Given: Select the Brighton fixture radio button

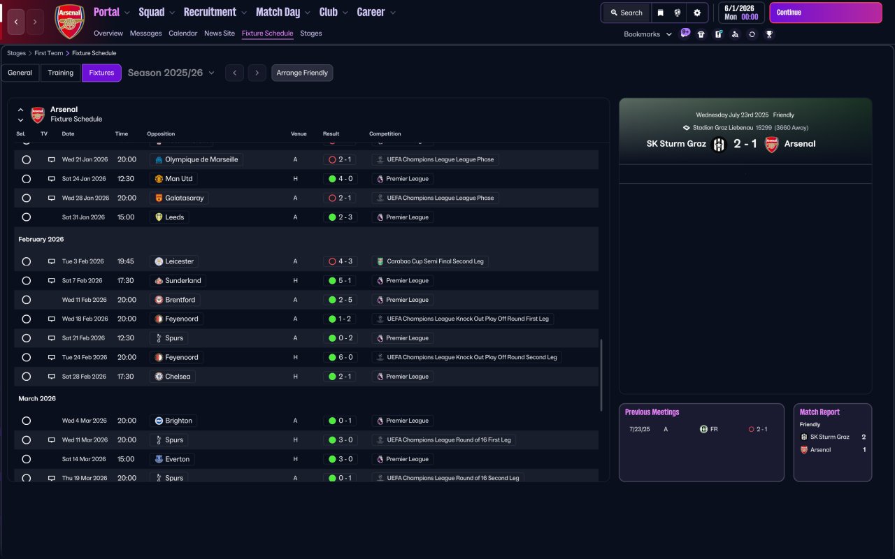Looking at the screenshot, I should coord(26,421).
